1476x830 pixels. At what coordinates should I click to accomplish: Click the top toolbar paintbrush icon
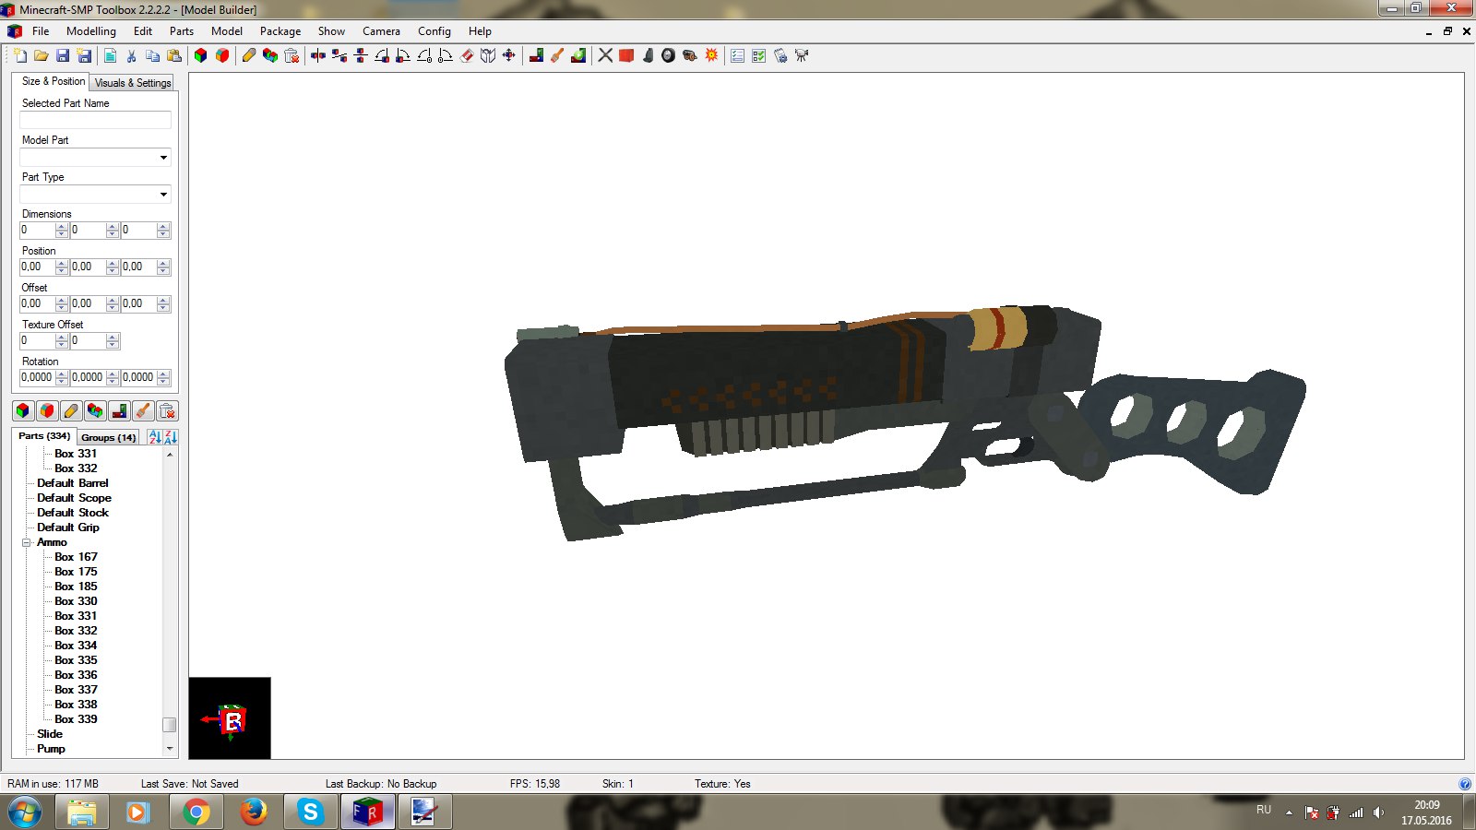[557, 56]
